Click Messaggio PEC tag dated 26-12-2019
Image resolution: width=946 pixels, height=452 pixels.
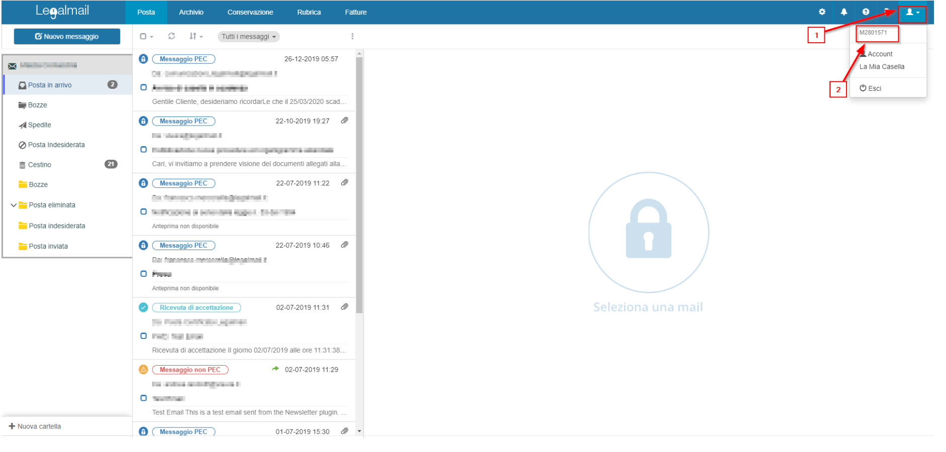[x=183, y=59]
